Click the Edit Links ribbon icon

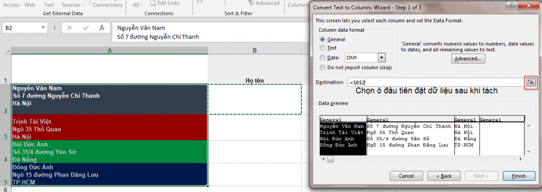point(154,4)
